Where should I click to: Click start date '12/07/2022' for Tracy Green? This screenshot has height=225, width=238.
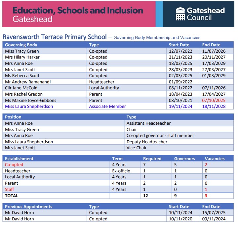pos(180,51)
